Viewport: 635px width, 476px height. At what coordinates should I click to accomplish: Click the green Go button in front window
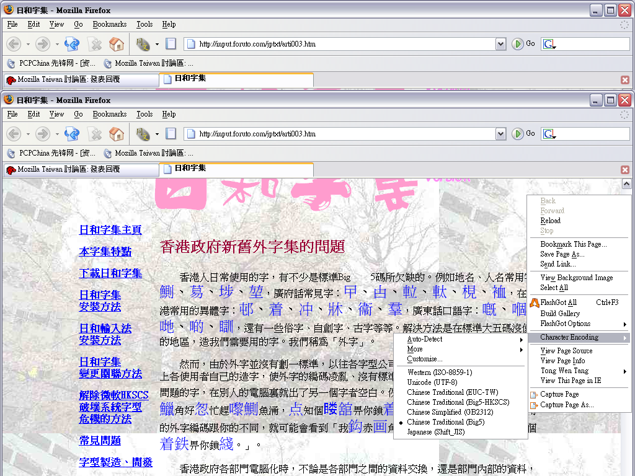coord(518,134)
